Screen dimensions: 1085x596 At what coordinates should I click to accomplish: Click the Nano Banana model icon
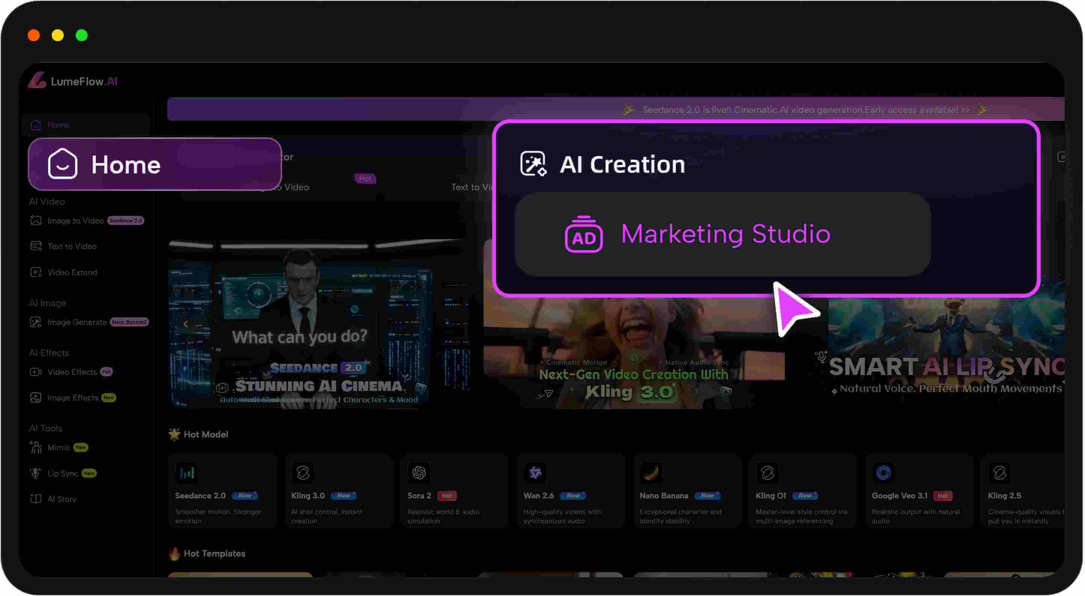pos(651,473)
